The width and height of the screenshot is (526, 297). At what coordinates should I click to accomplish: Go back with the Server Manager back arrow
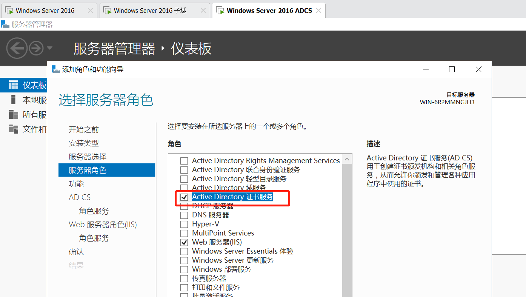point(17,48)
